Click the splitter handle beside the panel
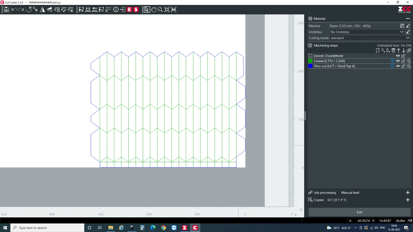 [305, 116]
